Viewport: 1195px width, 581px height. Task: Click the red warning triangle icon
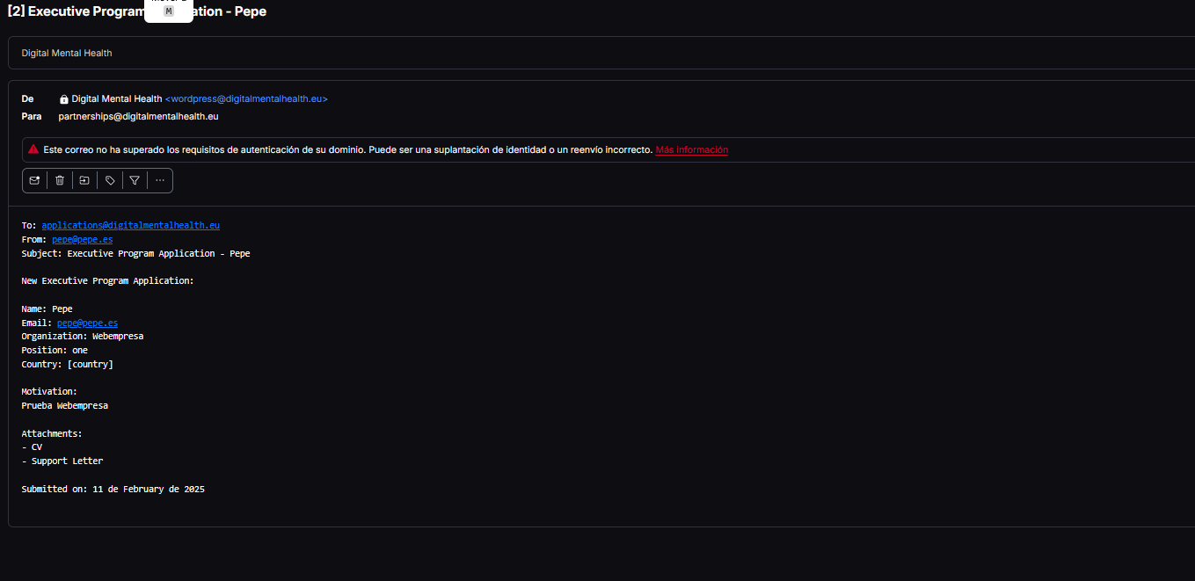pyautogui.click(x=33, y=149)
